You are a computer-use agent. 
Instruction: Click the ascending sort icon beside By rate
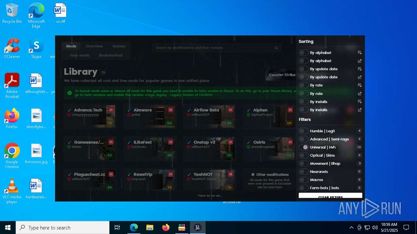click(360, 94)
